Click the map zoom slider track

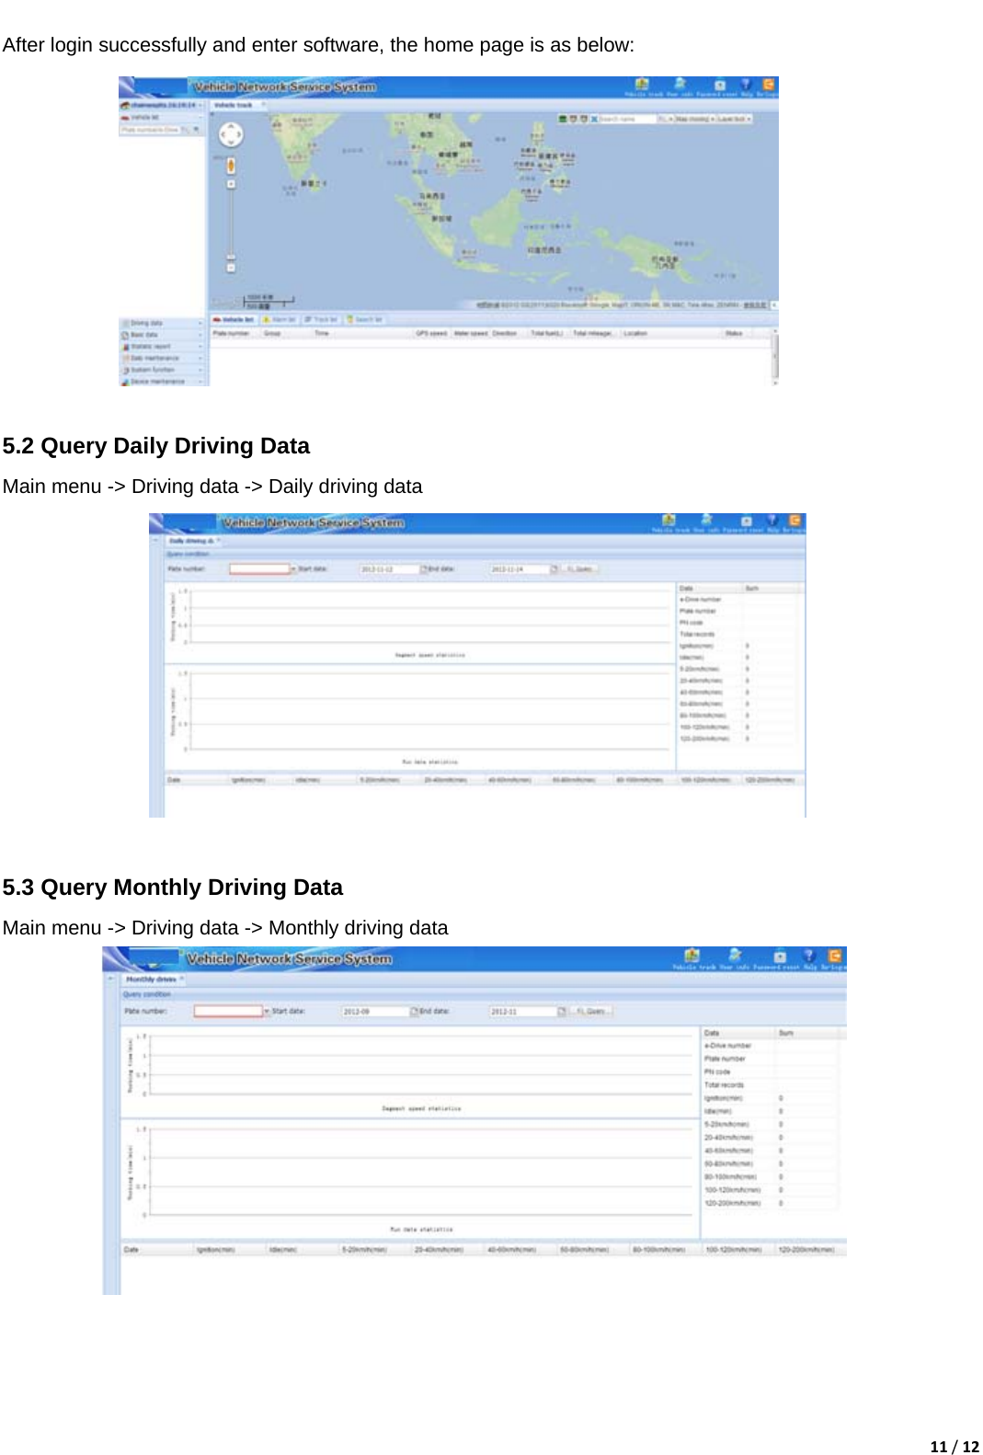tap(231, 225)
